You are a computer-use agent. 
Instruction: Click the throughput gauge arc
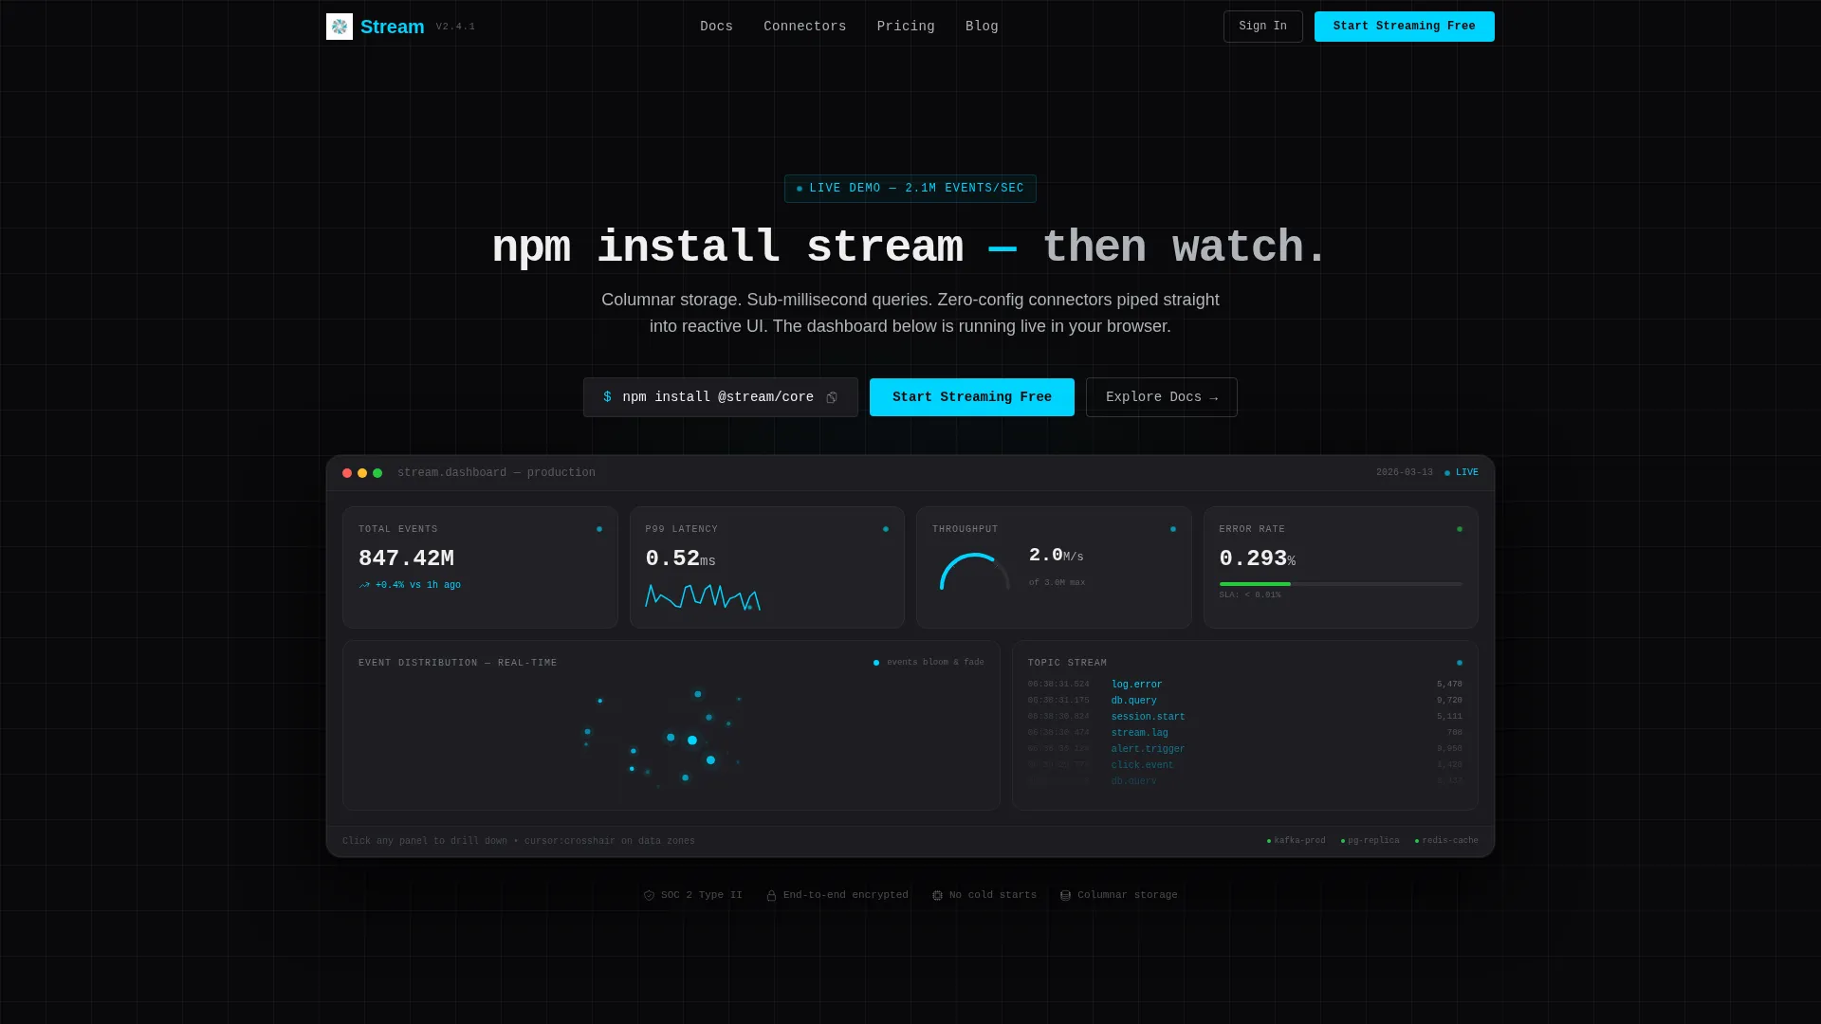click(x=974, y=572)
